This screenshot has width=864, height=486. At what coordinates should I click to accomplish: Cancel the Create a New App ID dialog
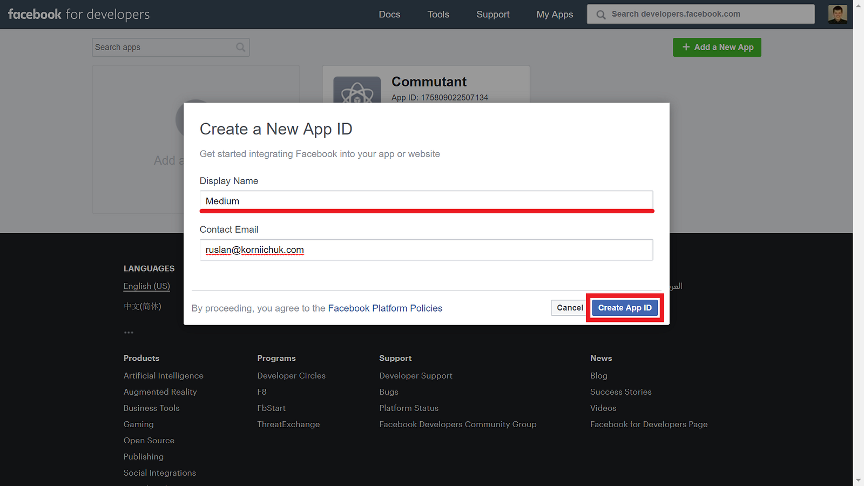coord(570,308)
